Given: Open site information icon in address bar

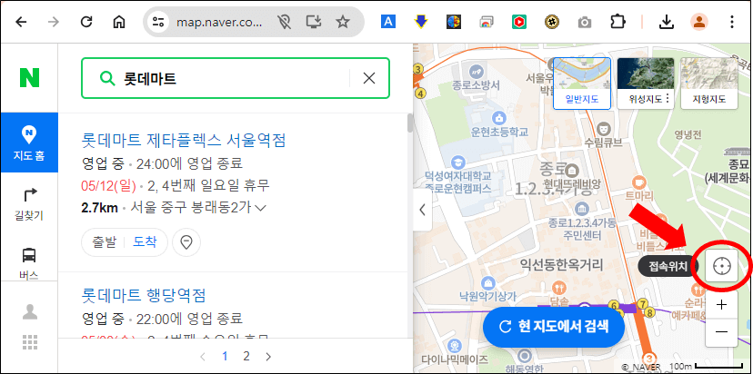Looking at the screenshot, I should point(158,22).
